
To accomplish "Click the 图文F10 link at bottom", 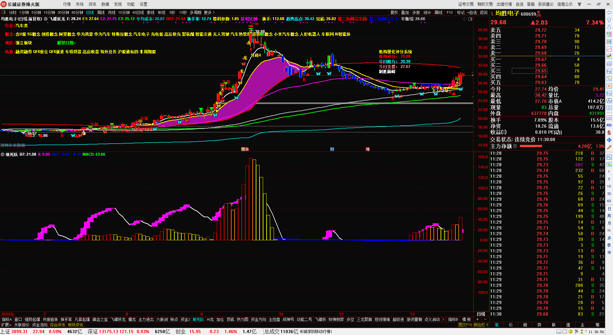I will (x=465, y=325).
